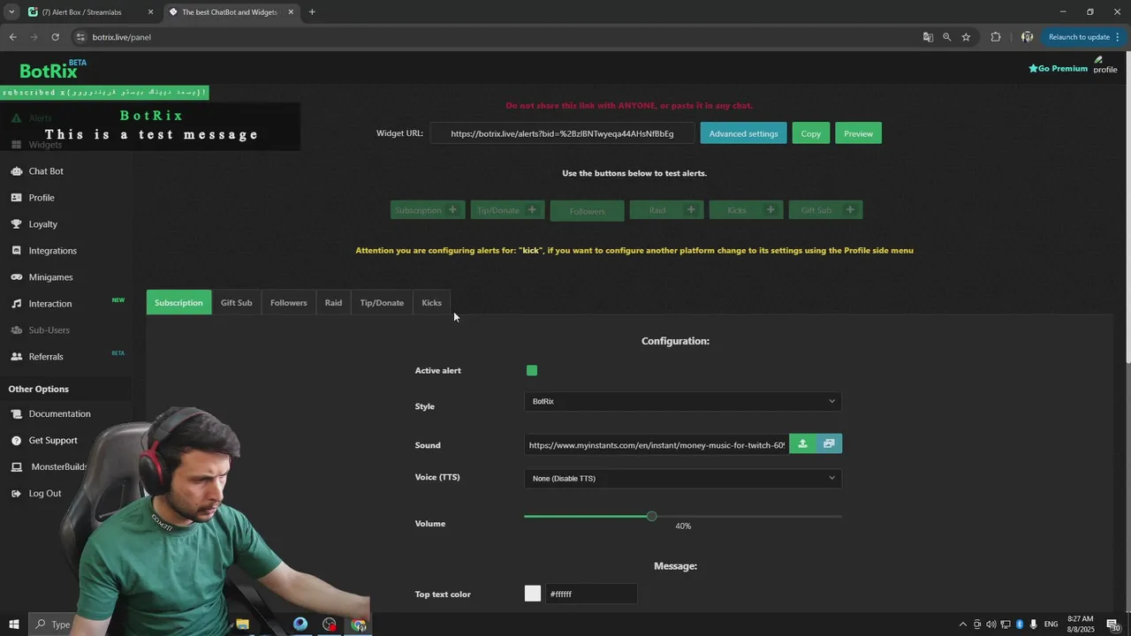Open the browser extensions puzzle icon

click(996, 37)
